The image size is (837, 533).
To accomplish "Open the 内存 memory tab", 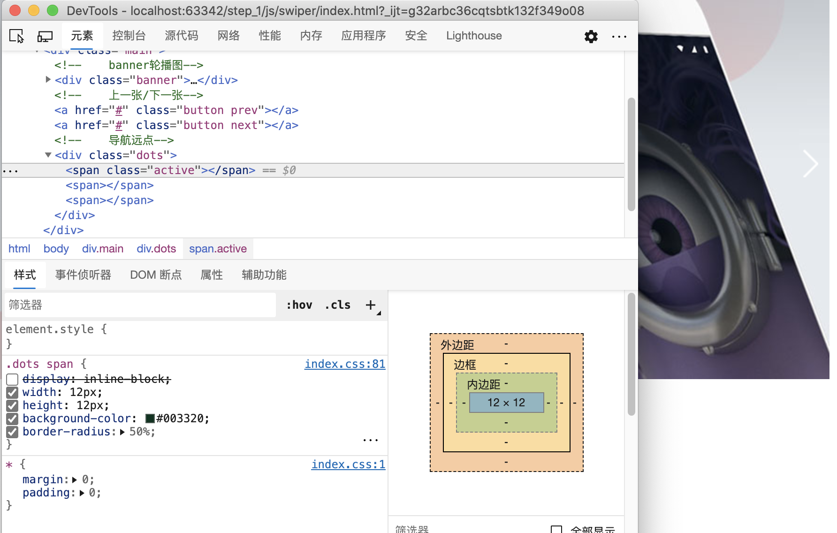I will [312, 36].
